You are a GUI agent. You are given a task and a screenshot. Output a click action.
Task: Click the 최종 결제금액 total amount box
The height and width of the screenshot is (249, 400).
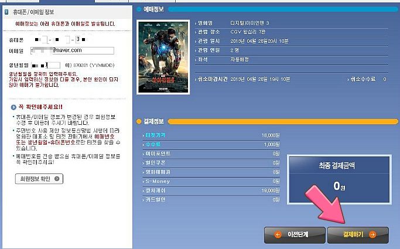[339, 180]
